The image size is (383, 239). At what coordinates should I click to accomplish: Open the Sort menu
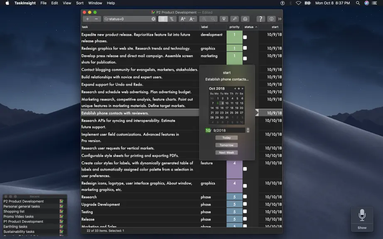pos(80,3)
